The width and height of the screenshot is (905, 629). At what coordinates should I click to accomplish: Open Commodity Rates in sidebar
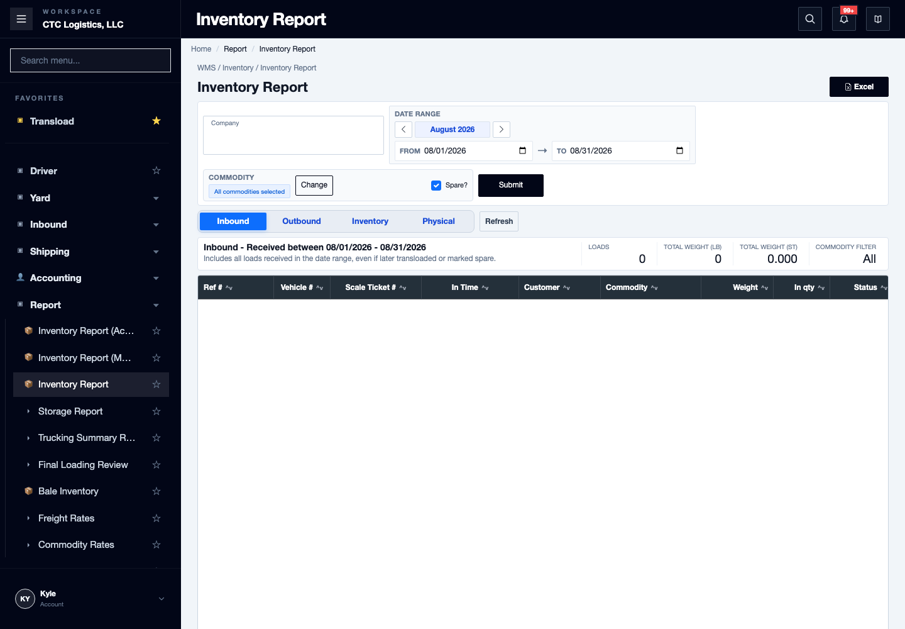[76, 545]
